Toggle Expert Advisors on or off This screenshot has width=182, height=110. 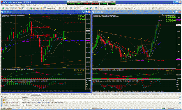[x=50, y=8]
